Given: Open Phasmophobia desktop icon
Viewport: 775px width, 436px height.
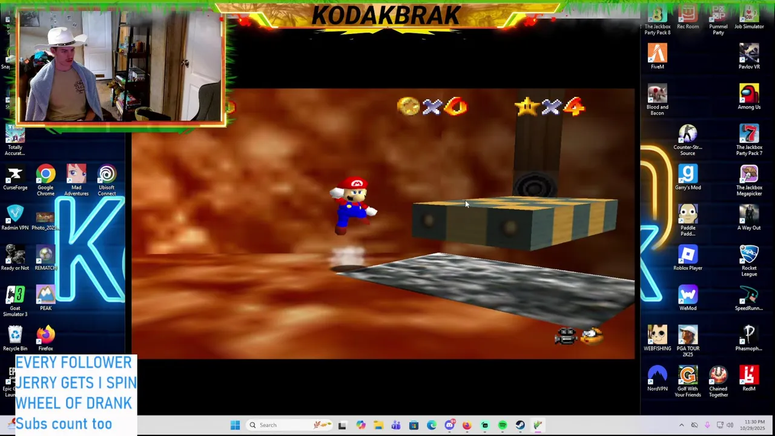Looking at the screenshot, I should [x=749, y=339].
